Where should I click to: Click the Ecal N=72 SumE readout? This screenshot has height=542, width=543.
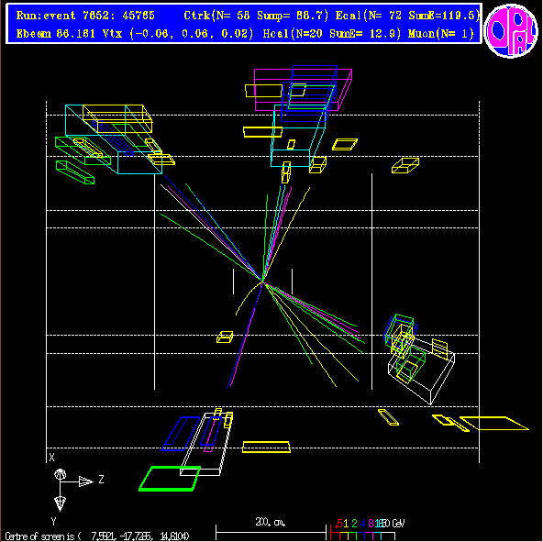(x=407, y=16)
